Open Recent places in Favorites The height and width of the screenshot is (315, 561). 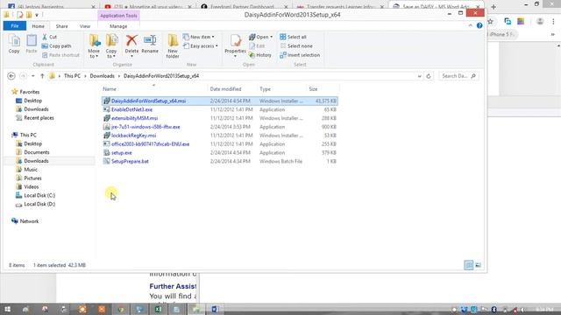coord(35,118)
